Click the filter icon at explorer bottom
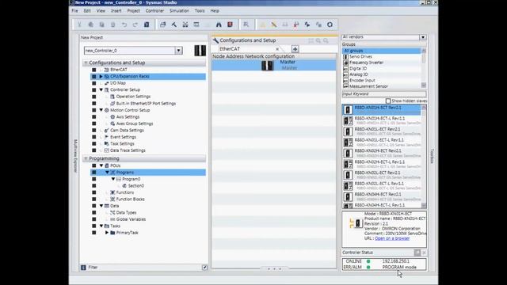The width and height of the screenshot is (507, 285). click(83, 268)
